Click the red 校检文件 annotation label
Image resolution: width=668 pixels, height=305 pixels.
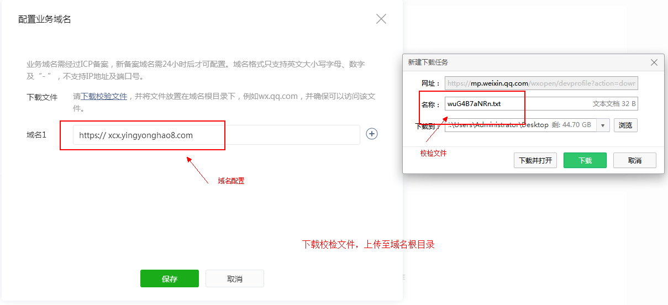click(x=433, y=153)
